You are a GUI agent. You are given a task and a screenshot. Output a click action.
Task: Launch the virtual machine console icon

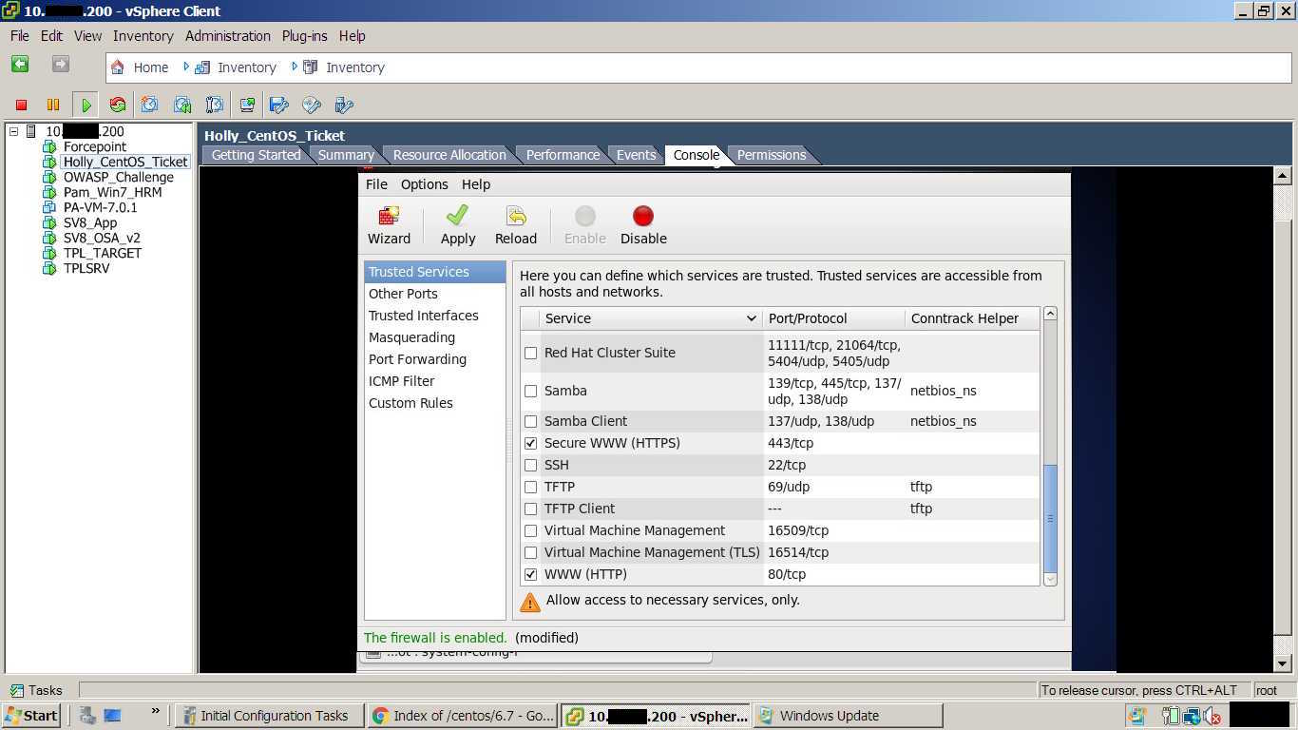pyautogui.click(x=247, y=105)
